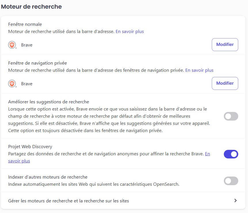
Task: Click the Projet Web Discovery title
Action: click(x=30, y=147)
